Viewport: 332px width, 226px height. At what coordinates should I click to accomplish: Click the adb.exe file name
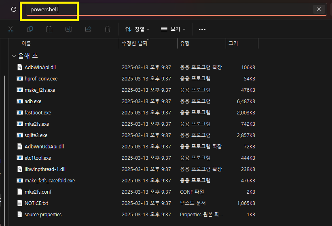(x=33, y=101)
